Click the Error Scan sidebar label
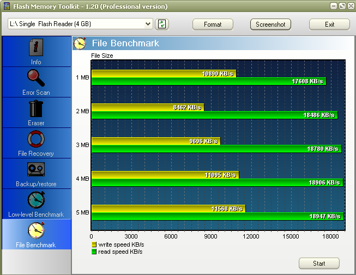Screen dimensions: 356x275 click(x=36, y=93)
